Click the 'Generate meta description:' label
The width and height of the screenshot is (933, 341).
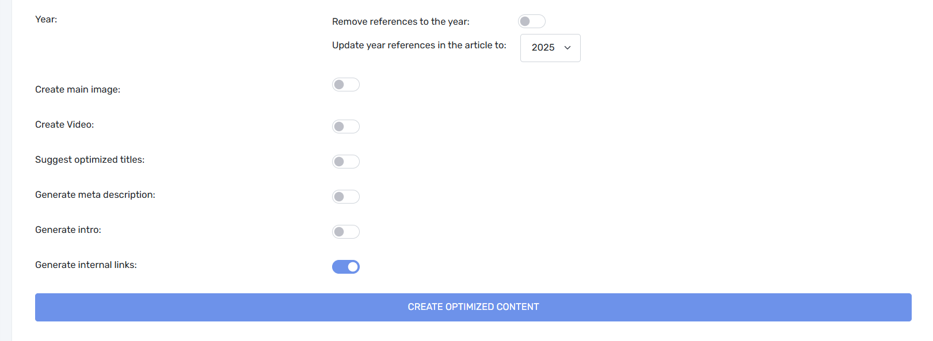(95, 194)
